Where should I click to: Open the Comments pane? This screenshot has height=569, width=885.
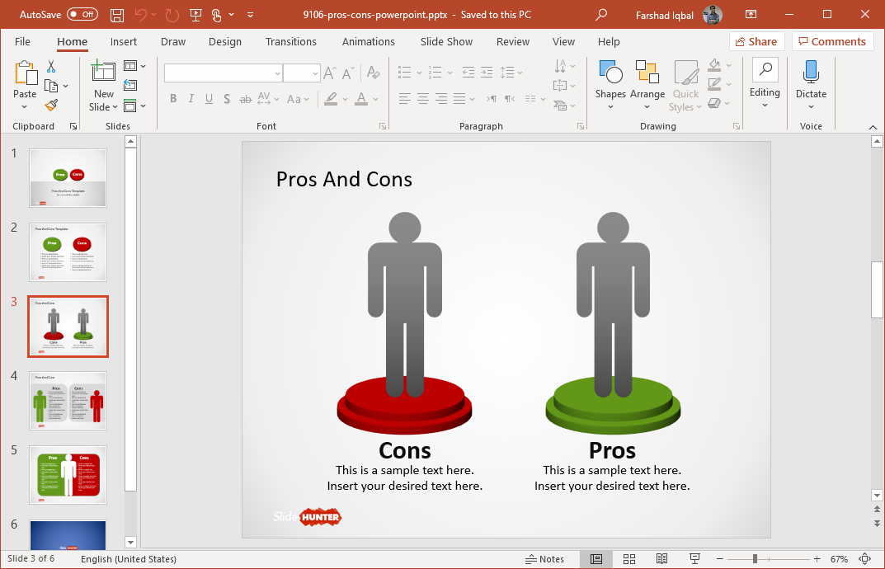tap(832, 40)
